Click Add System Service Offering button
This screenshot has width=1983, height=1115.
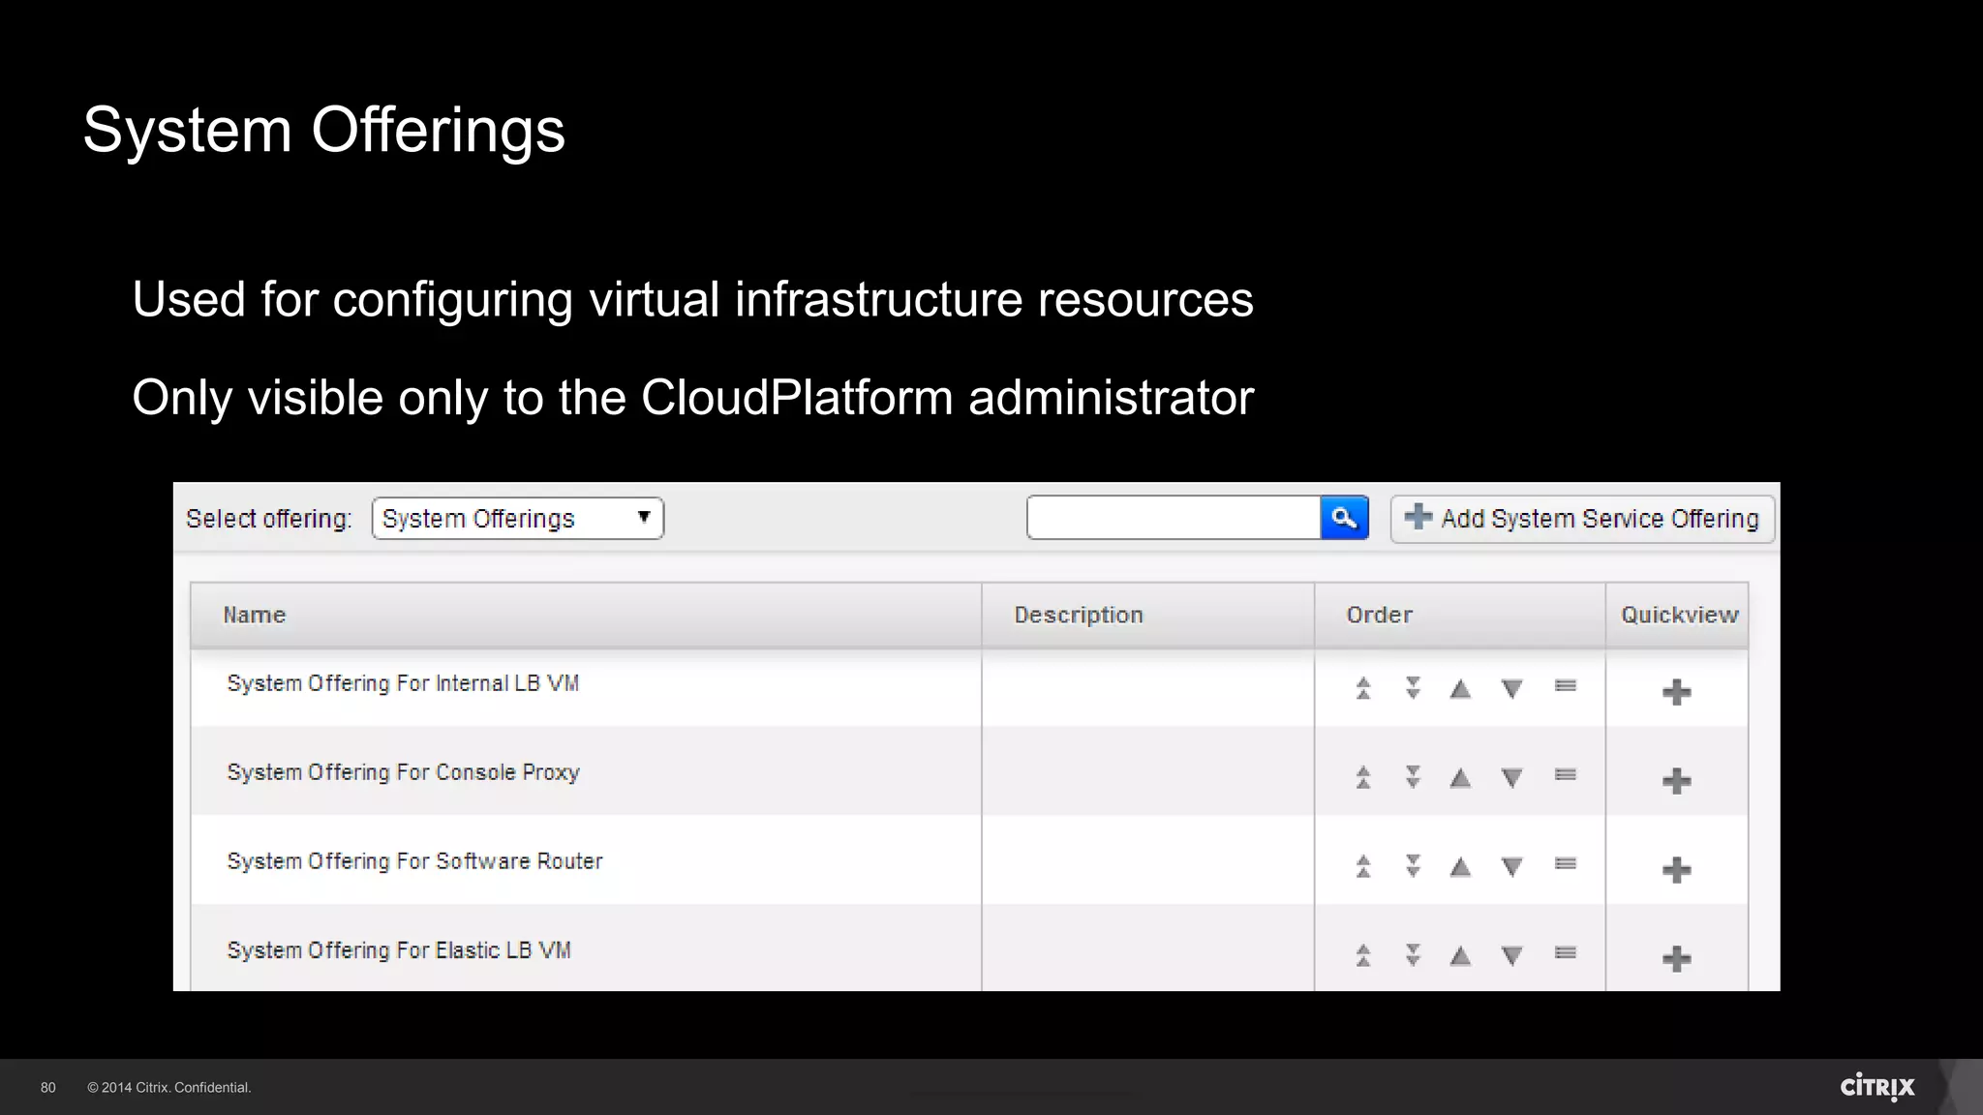pos(1582,519)
